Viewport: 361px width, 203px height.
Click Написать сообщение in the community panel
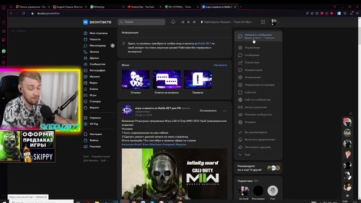(258, 36)
